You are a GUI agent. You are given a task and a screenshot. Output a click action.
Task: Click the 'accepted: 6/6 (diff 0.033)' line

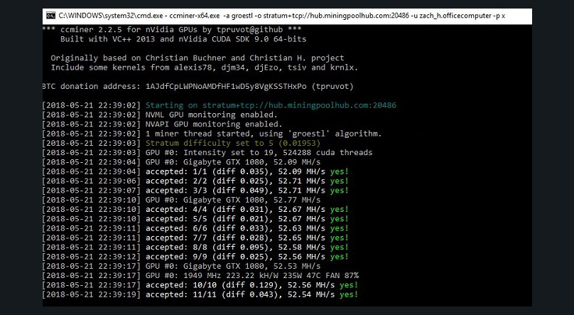point(195,228)
